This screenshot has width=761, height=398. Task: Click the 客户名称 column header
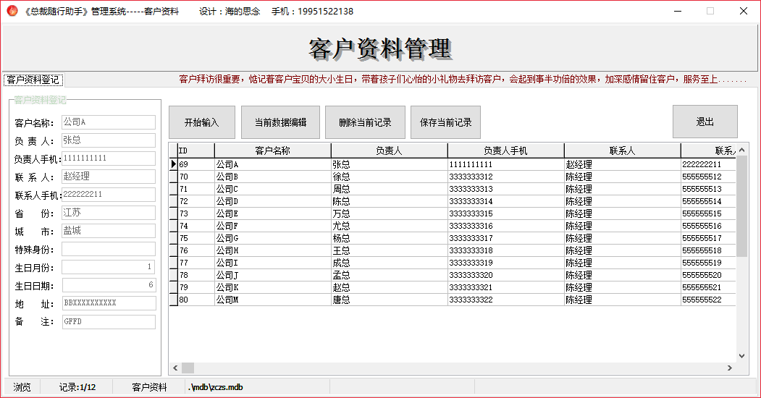273,151
